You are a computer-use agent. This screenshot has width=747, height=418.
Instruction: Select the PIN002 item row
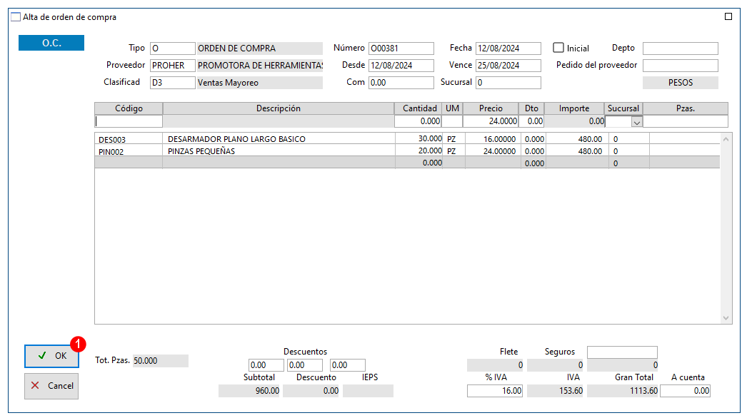(407, 151)
